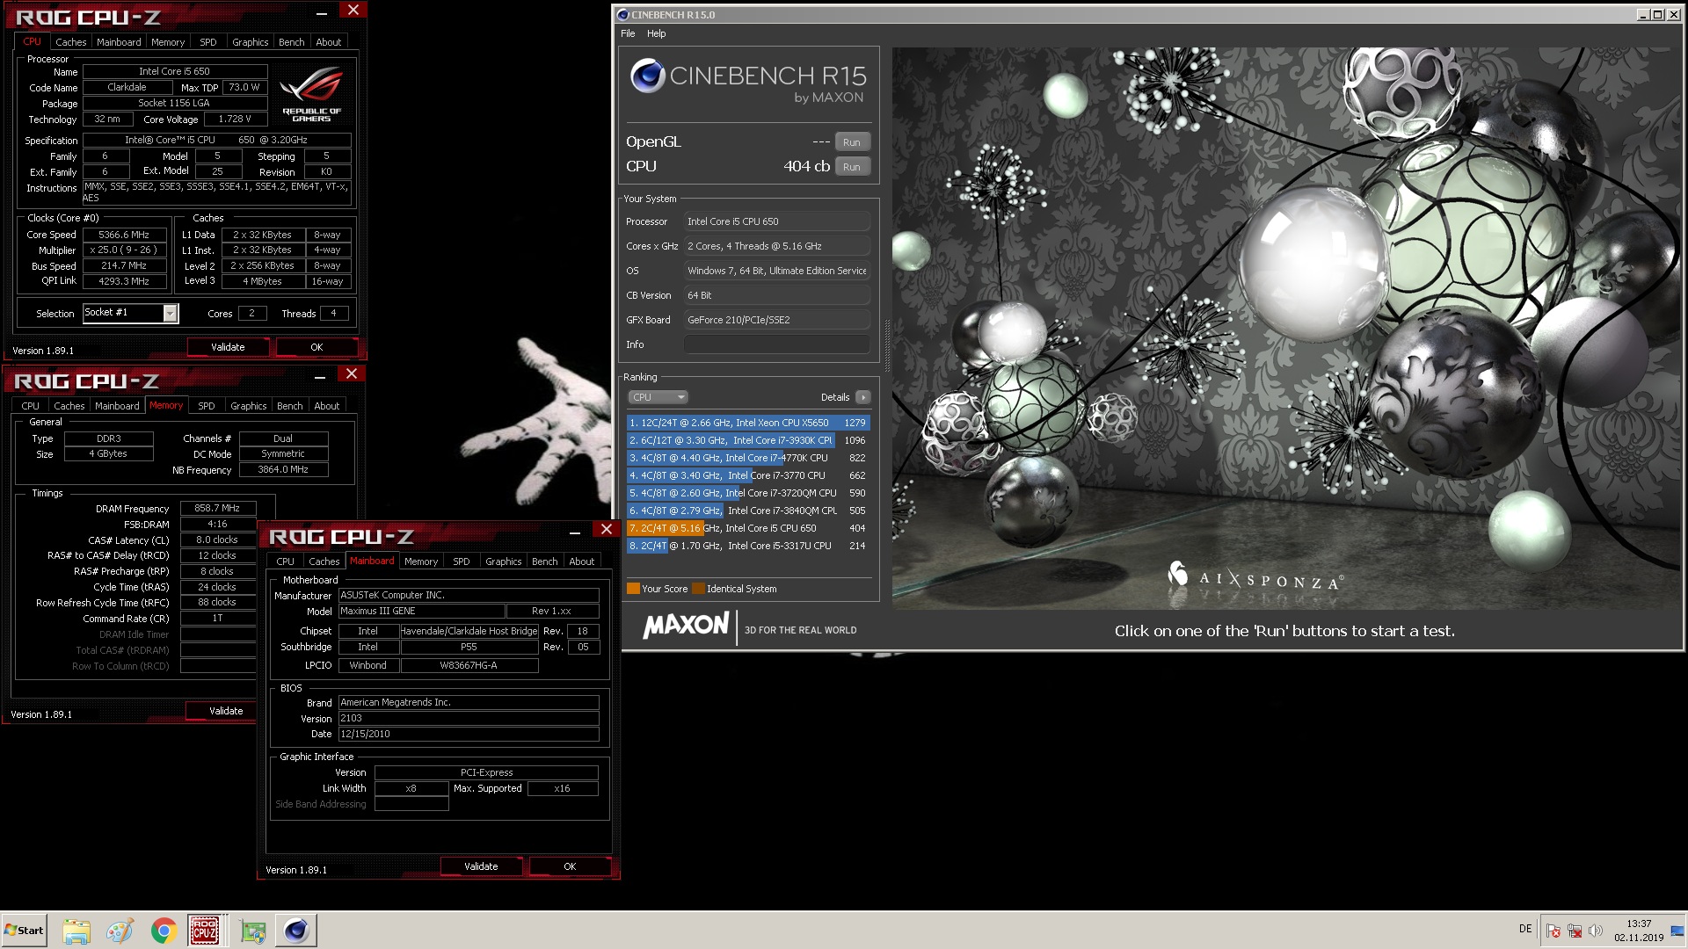Open Mainboard tab in top CPU-Z window
This screenshot has height=949, width=1688.
point(119,42)
